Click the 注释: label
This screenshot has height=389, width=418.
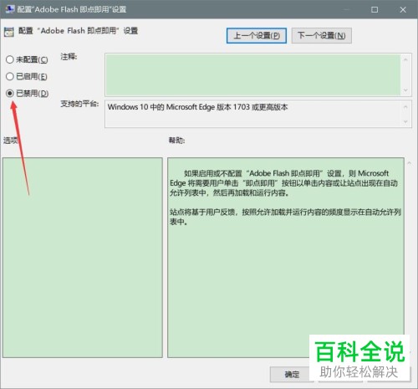(69, 57)
